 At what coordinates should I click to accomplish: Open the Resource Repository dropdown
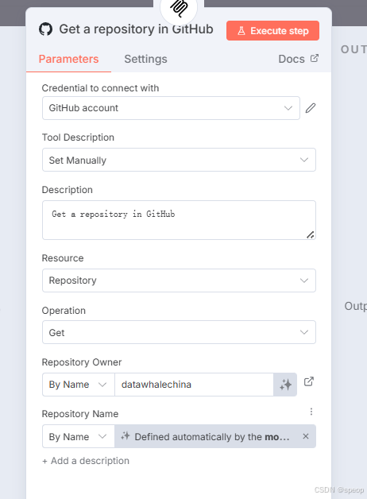(x=179, y=280)
